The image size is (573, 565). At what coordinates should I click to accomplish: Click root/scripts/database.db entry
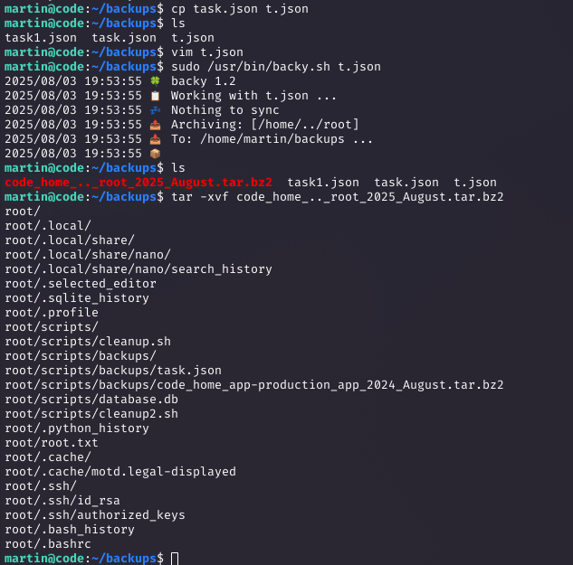tap(91, 400)
